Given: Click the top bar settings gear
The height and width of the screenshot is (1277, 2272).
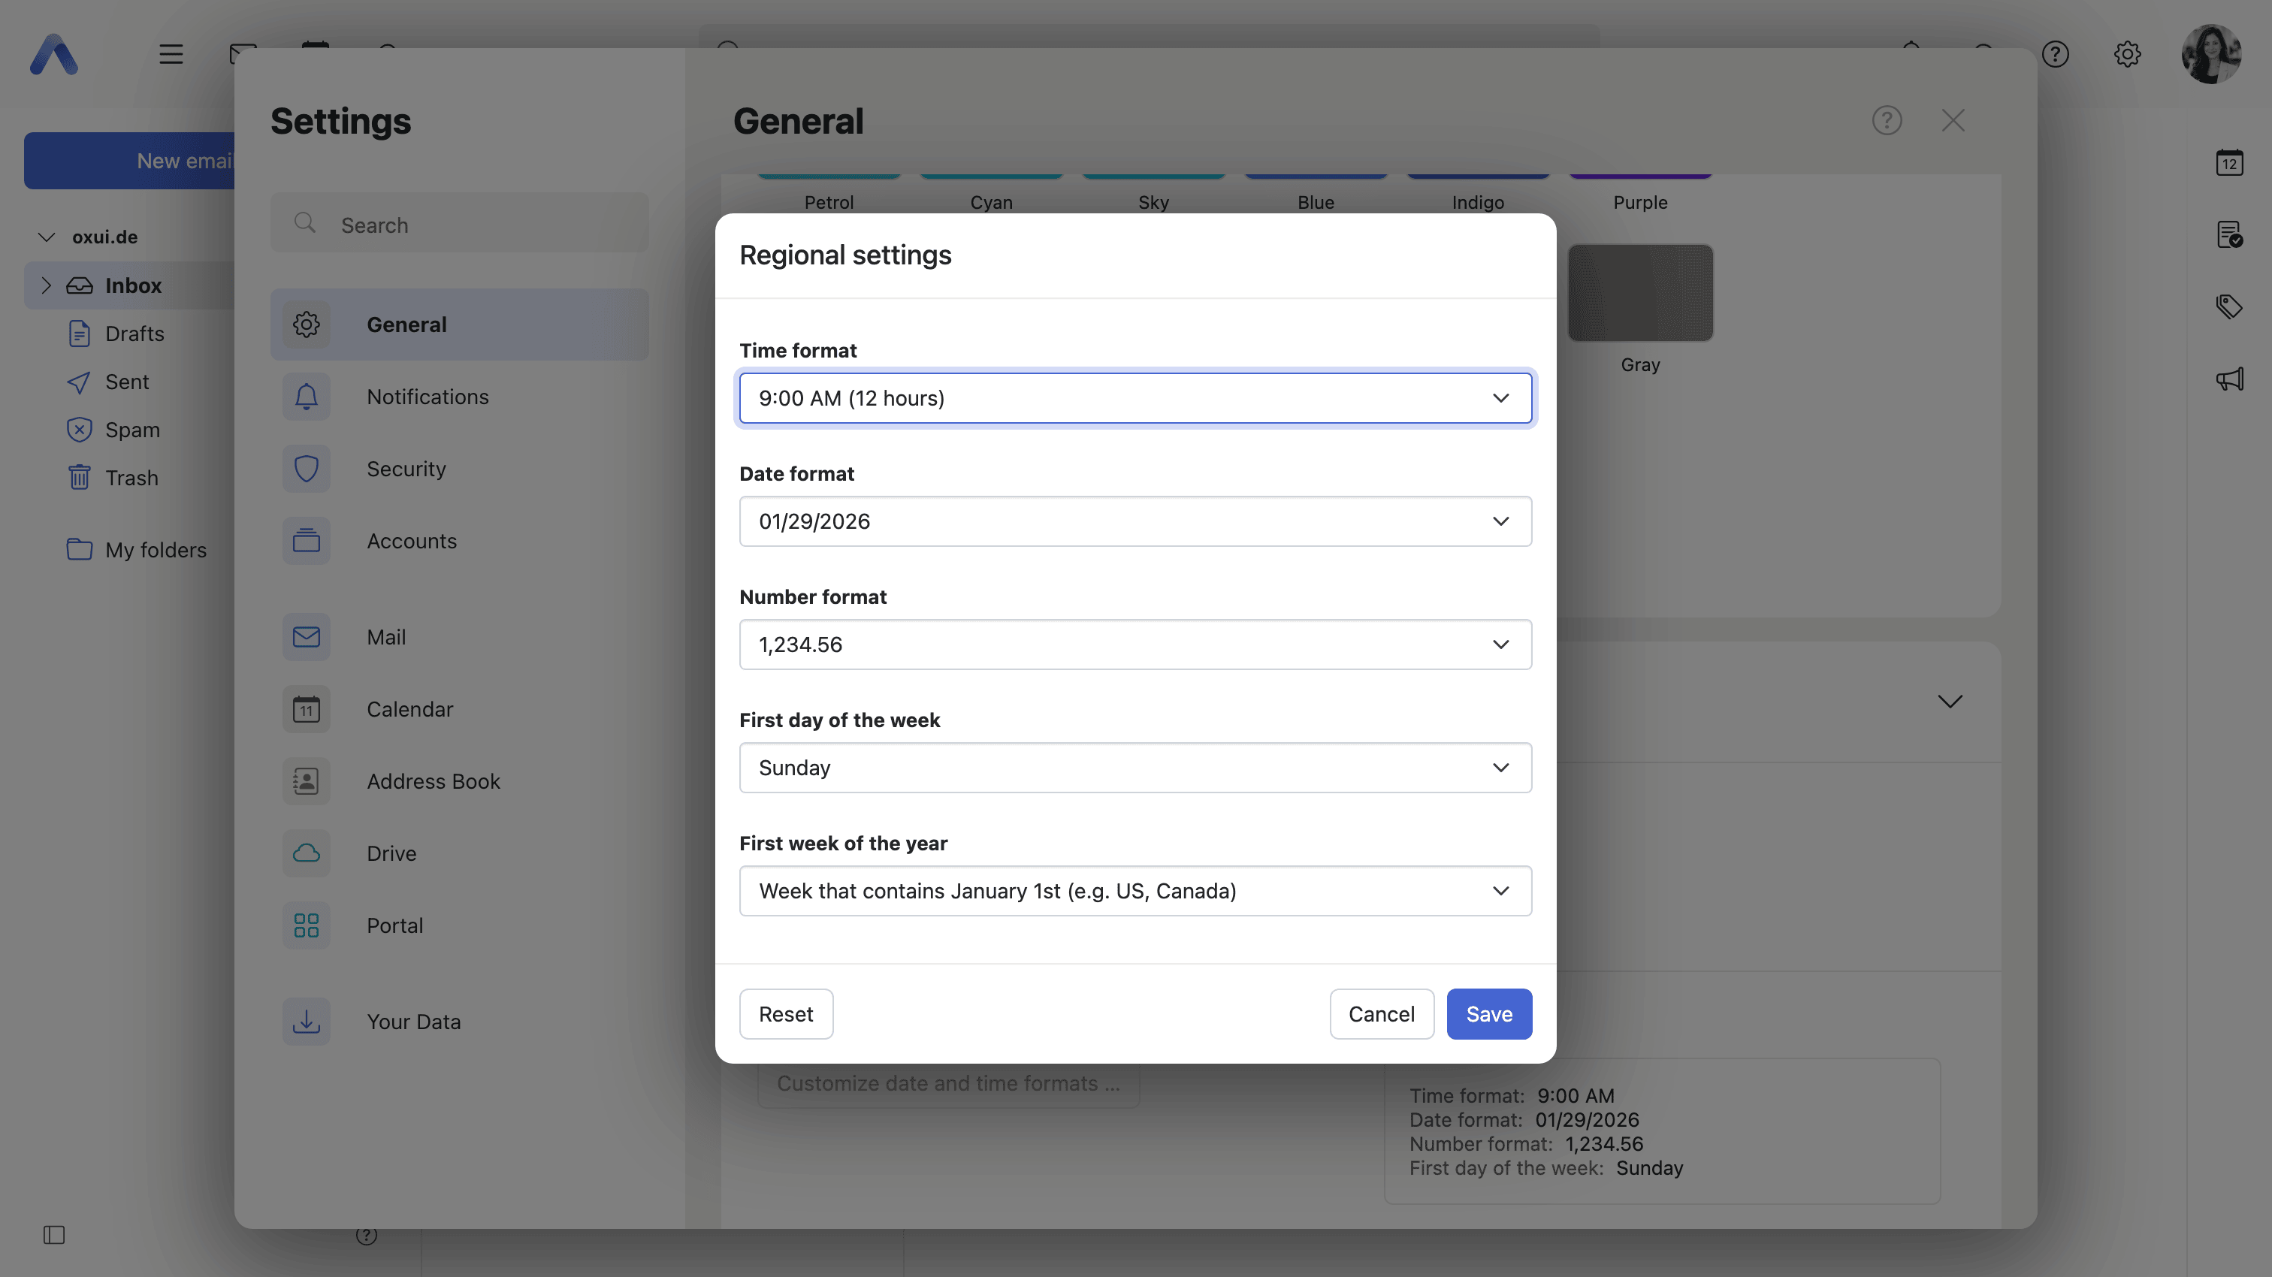Looking at the screenshot, I should coord(2127,55).
